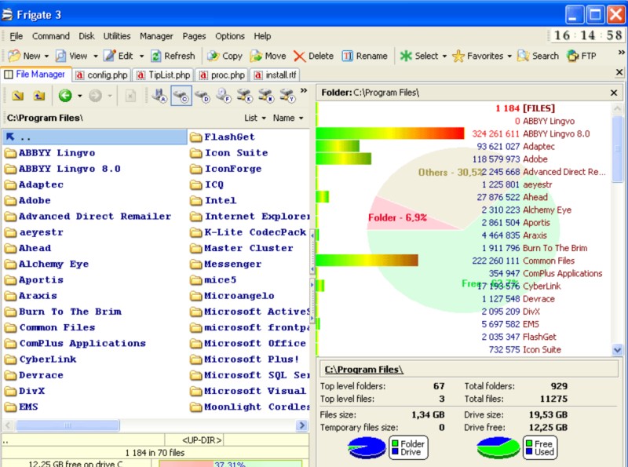Open the List view mode dropdown
Screen dimensions: 628x467
tap(254, 118)
